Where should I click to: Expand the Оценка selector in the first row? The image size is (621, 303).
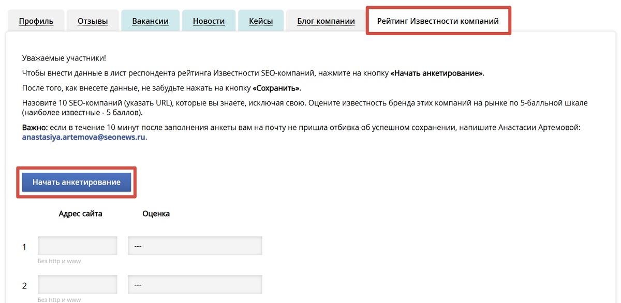196,245
